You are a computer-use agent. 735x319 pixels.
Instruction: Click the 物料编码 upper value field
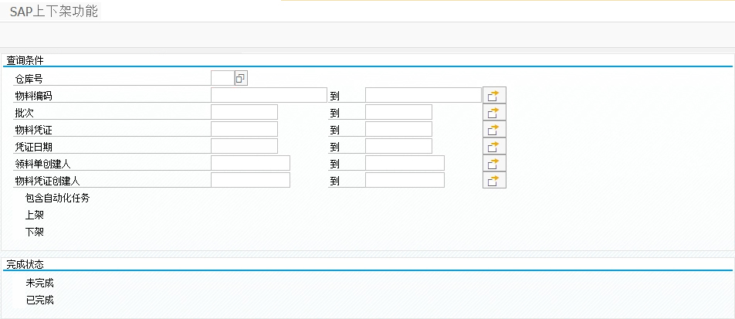click(x=423, y=95)
